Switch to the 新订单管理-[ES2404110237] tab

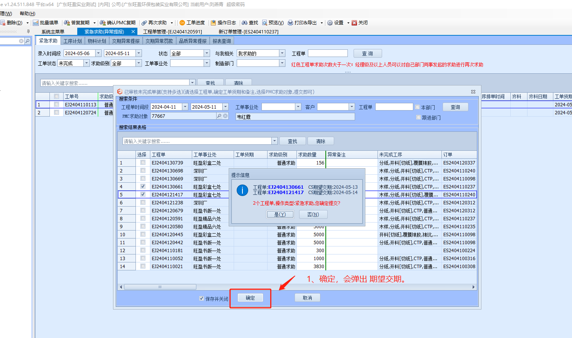click(249, 32)
